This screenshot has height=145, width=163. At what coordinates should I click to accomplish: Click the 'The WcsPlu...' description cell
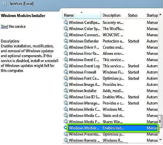click(113, 29)
